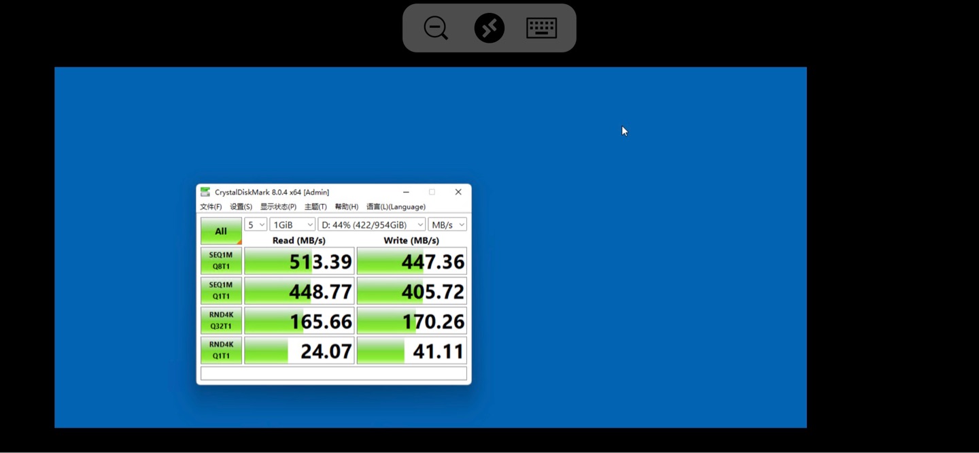This screenshot has width=979, height=453.
Task: Click the 513.39 read result cell
Action: (299, 261)
